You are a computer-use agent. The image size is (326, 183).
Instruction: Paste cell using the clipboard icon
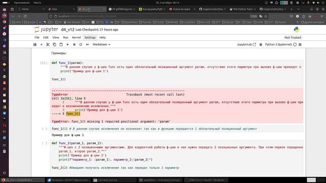[61, 44]
